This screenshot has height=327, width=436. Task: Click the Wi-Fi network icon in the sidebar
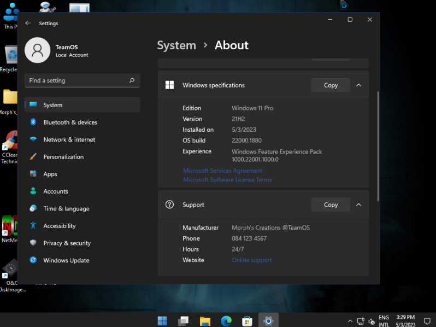(x=33, y=139)
